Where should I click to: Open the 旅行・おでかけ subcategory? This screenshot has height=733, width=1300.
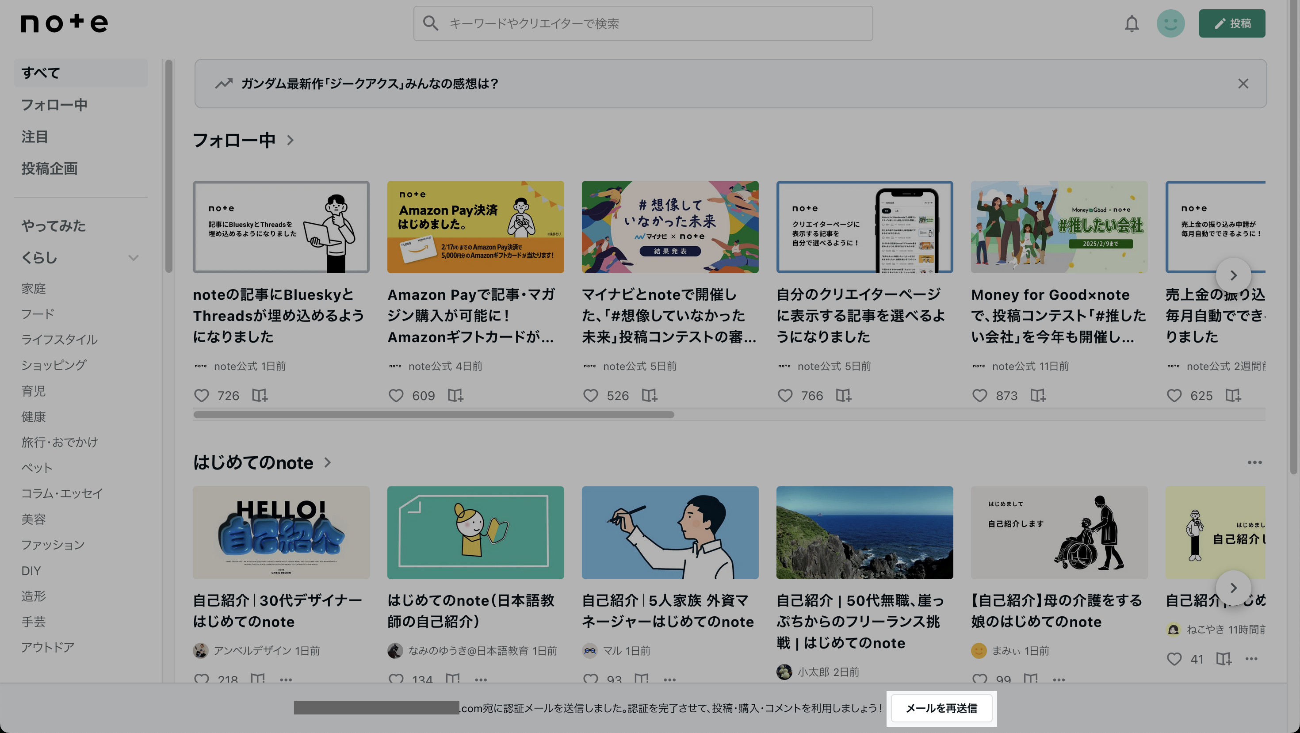tap(60, 443)
